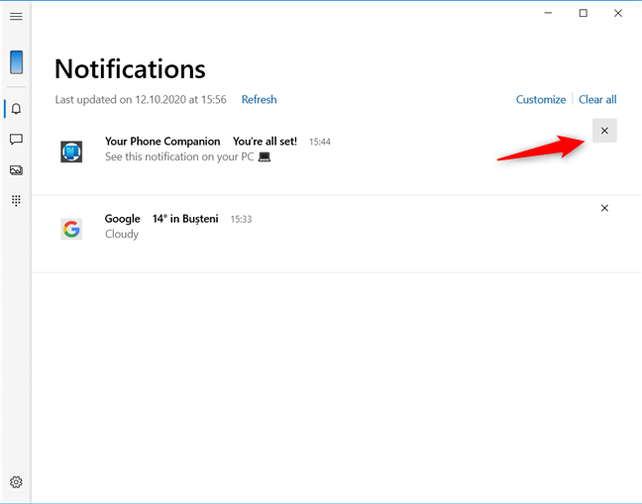This screenshot has height=504, width=642.
Task: Click the "14° in Bușteni" notification title
Action: click(x=185, y=219)
